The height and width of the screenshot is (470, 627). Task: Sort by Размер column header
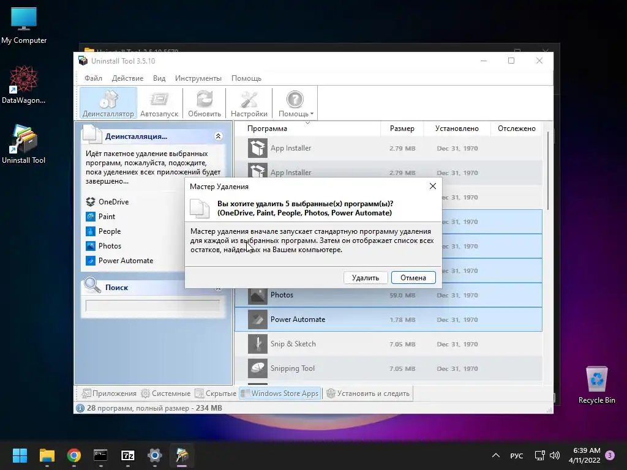(402, 129)
